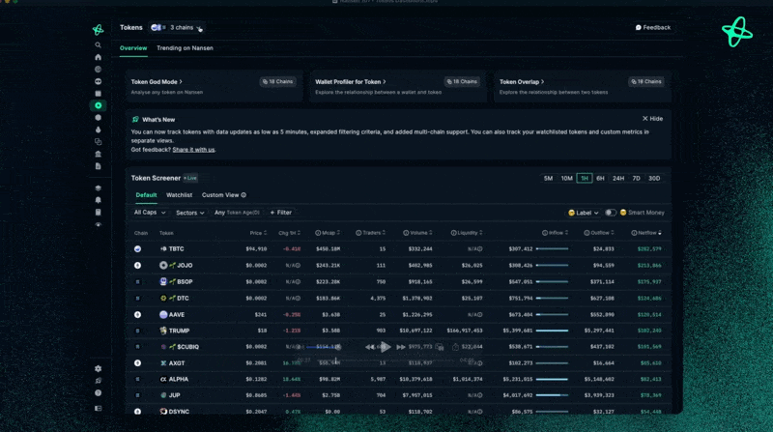Click the + Filter button
Screen dimensions: 773x432
pyautogui.click(x=281, y=213)
